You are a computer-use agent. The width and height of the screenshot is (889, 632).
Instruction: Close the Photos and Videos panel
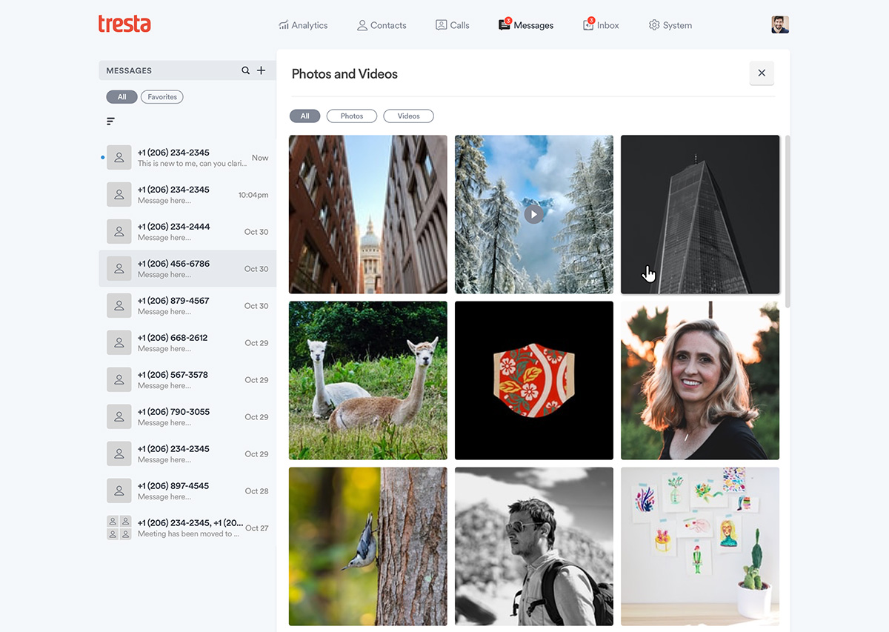click(762, 73)
